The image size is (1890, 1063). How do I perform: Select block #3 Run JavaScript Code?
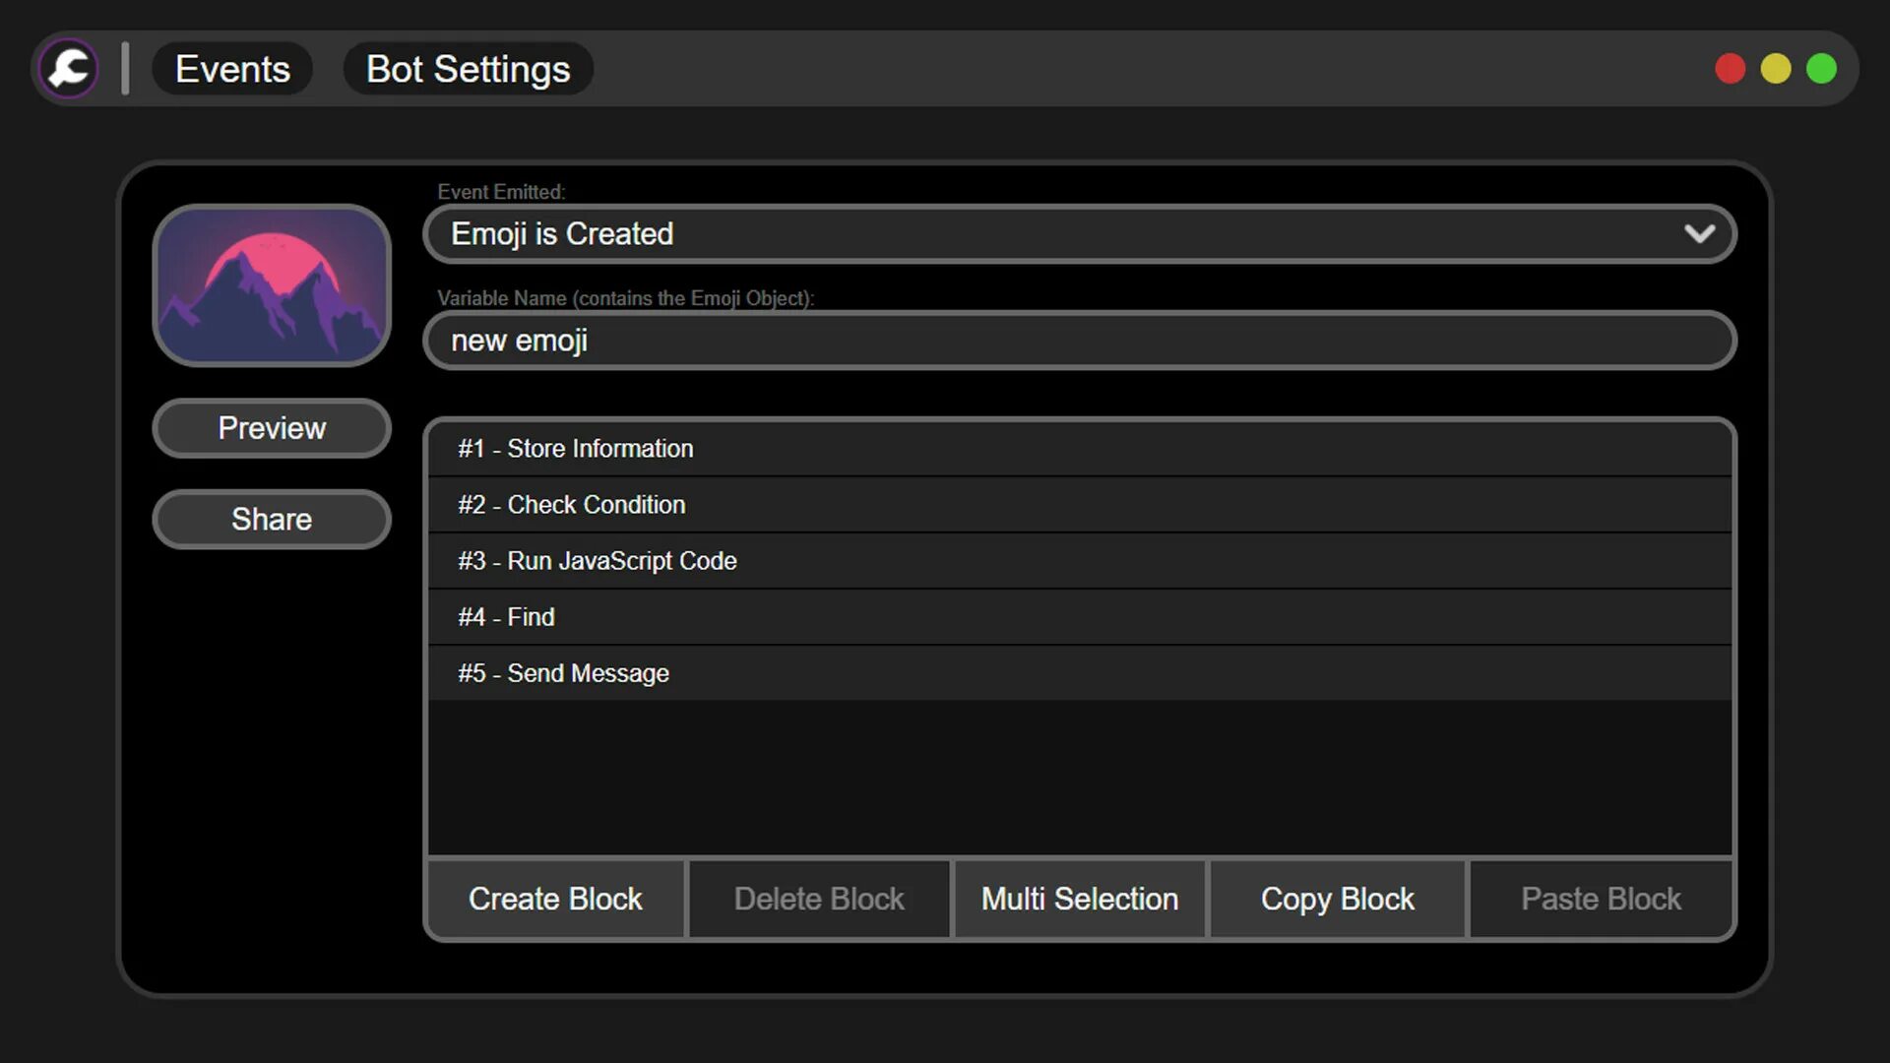click(x=1079, y=561)
